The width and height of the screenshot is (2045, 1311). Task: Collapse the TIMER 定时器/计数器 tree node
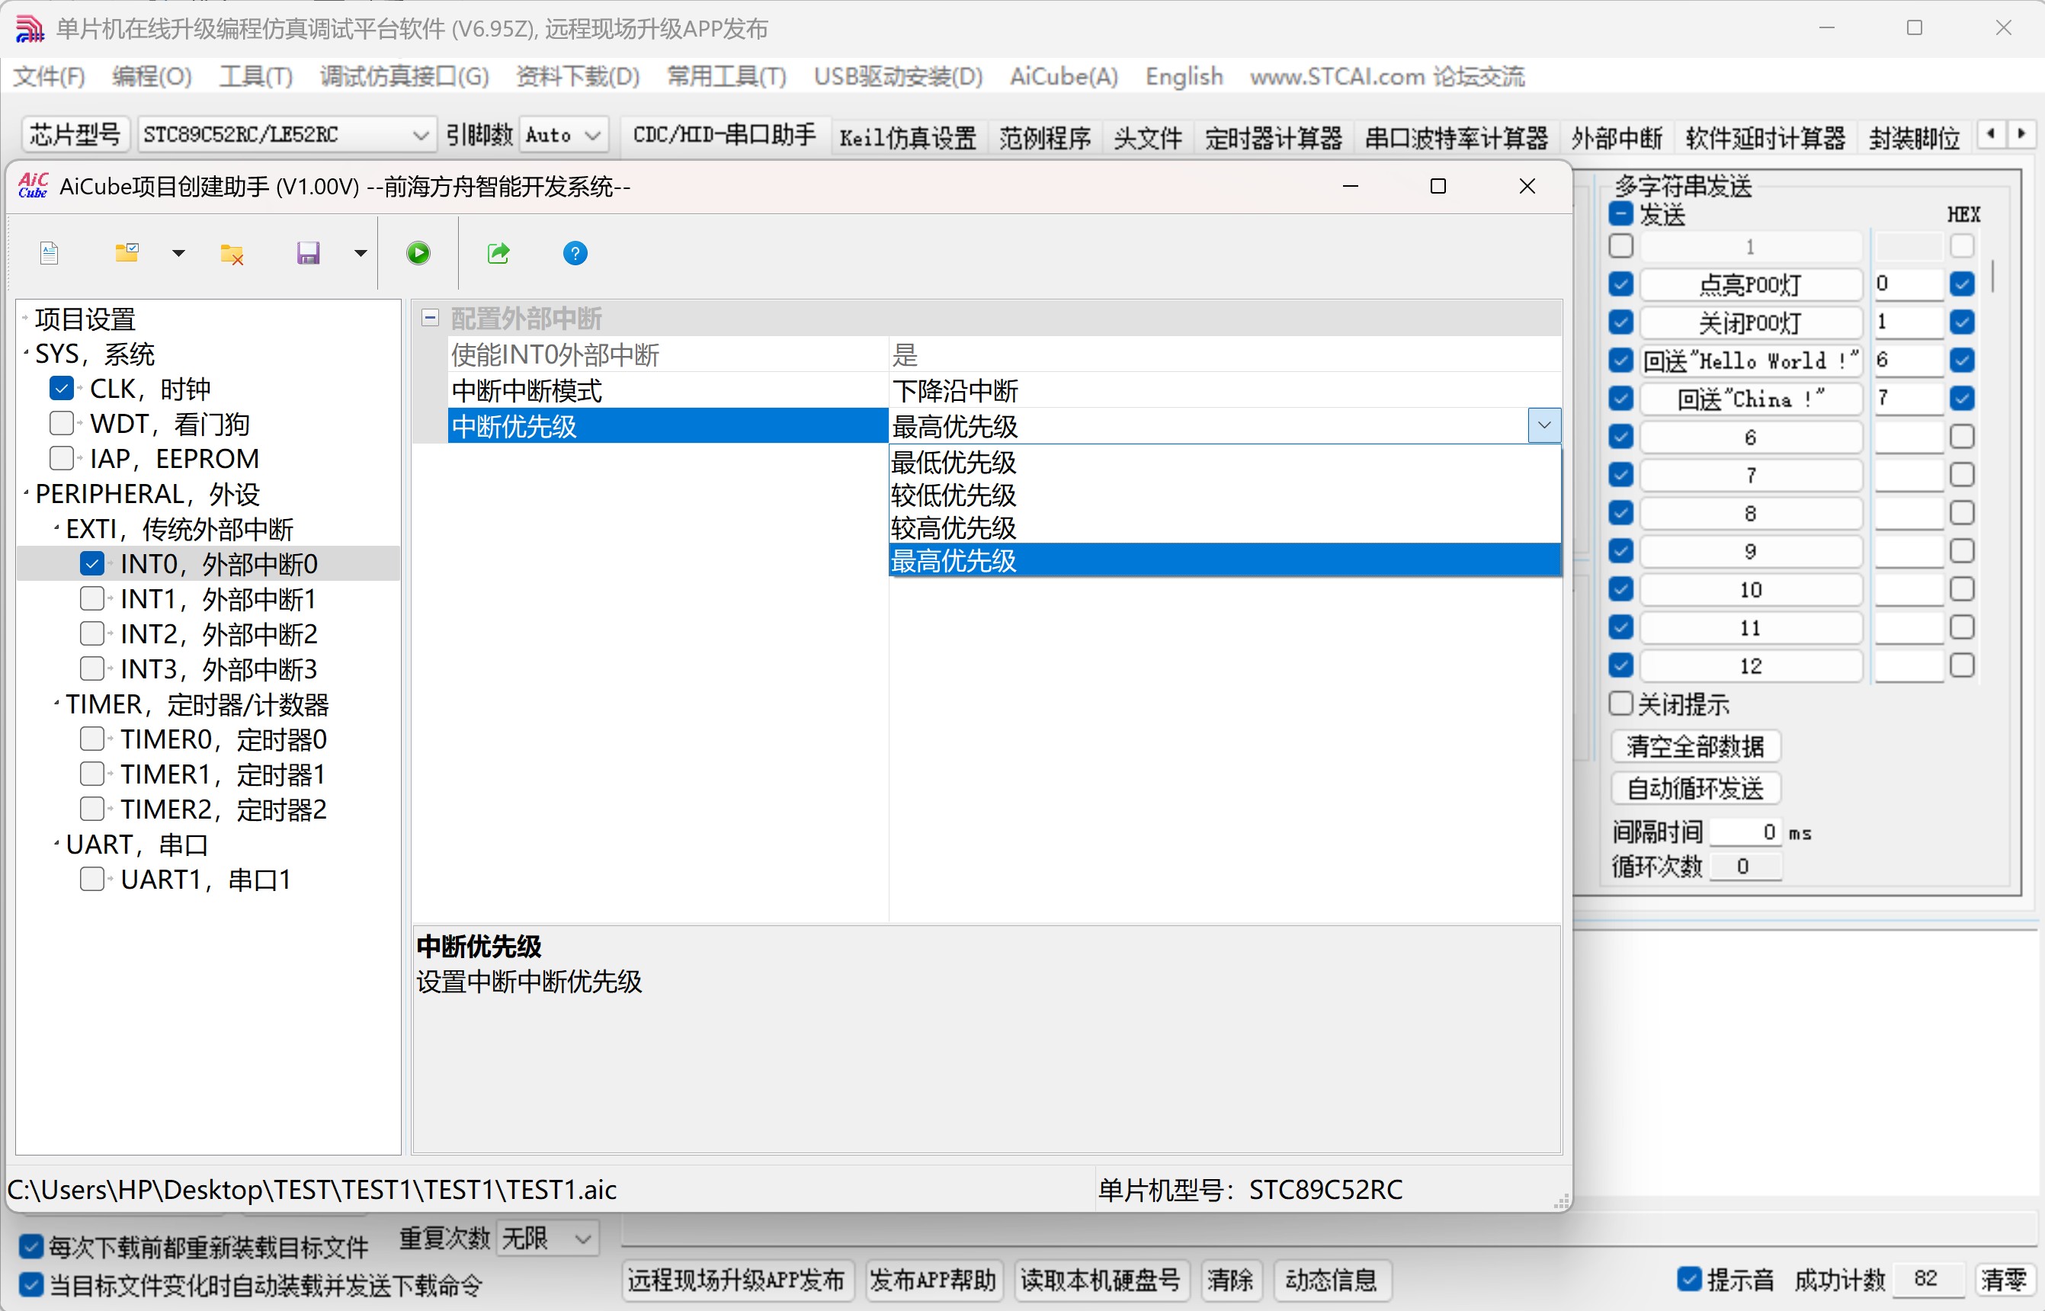[56, 704]
